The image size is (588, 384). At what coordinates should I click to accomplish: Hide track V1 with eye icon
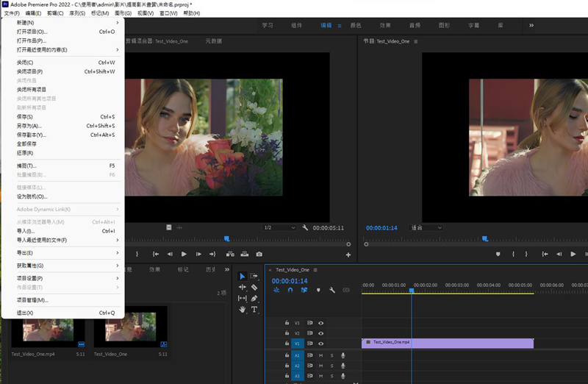coord(321,344)
